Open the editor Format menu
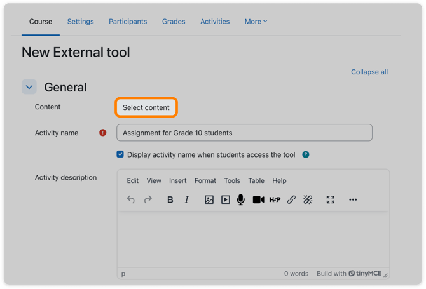 205,181
